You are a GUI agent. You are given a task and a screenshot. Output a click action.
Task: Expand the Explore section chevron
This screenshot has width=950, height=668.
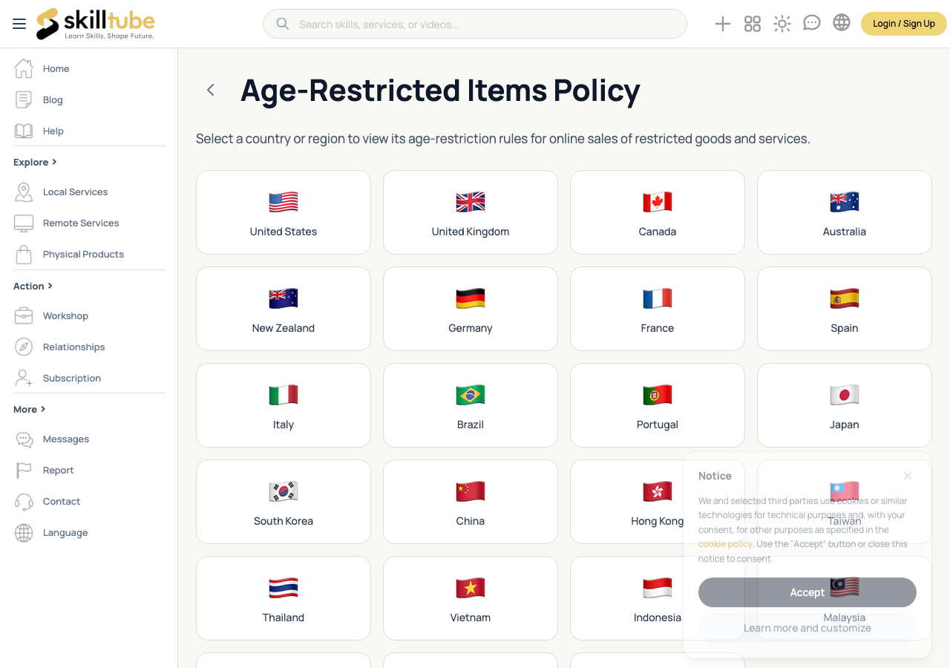[x=54, y=162]
